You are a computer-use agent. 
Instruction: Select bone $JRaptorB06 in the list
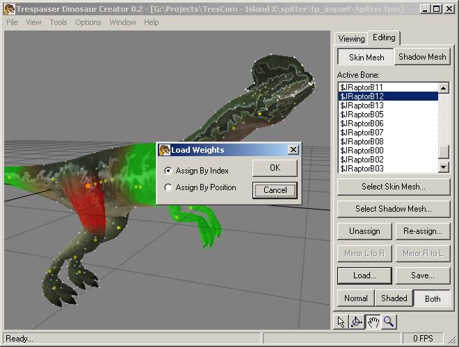pyautogui.click(x=388, y=124)
